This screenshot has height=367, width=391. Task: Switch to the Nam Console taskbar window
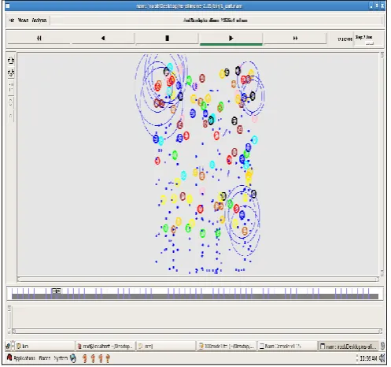pos(287,347)
